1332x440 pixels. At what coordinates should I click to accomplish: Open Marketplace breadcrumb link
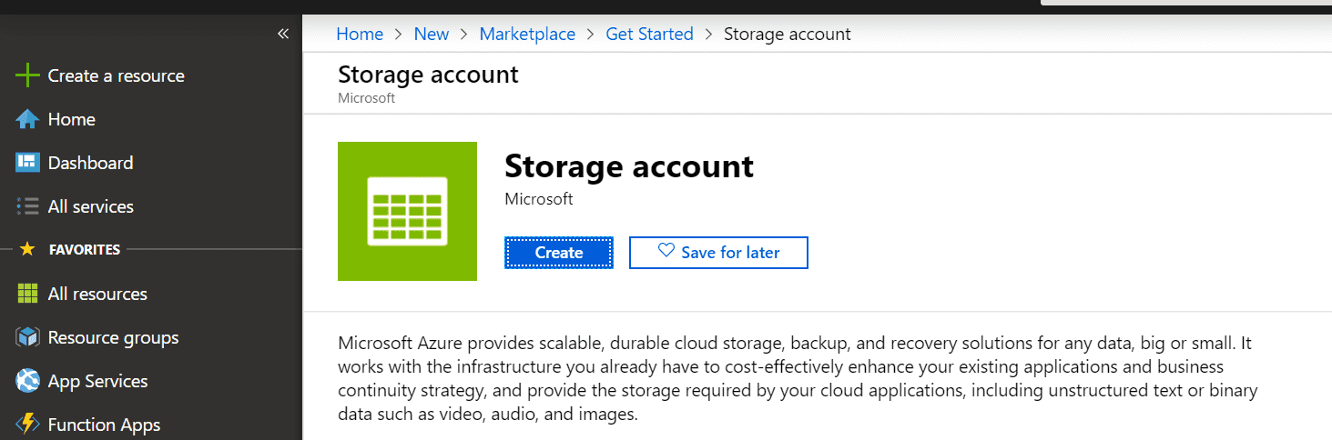point(527,35)
